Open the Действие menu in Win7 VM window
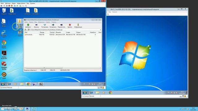The height and width of the screenshot is (111, 198). (8, 3)
